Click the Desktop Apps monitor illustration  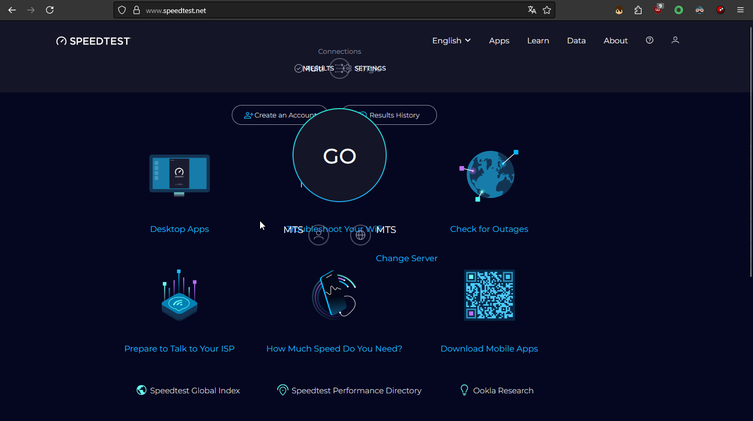point(179,175)
